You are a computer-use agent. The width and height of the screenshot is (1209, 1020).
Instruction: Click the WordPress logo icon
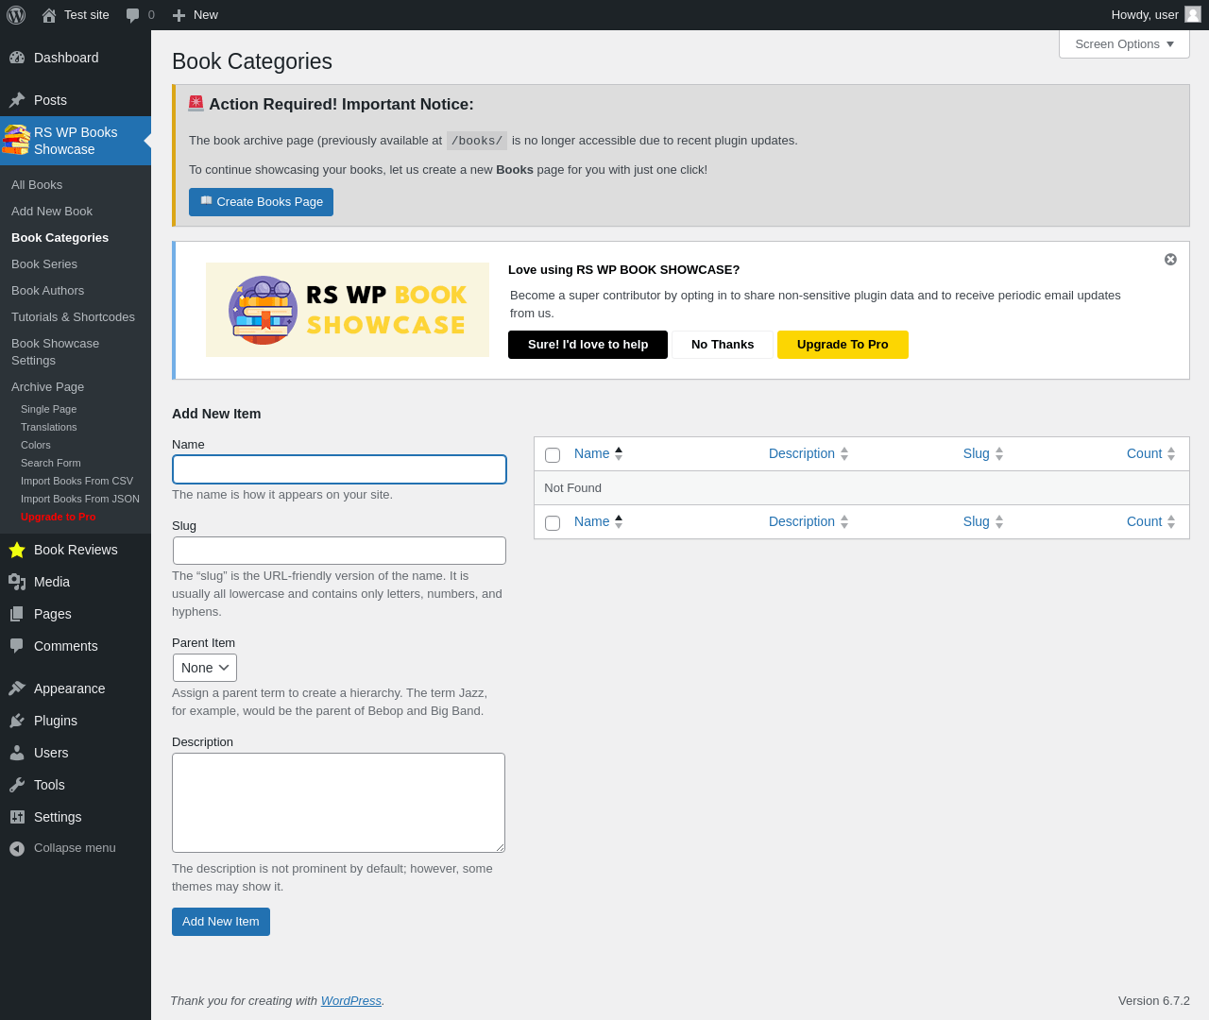pos(16,15)
